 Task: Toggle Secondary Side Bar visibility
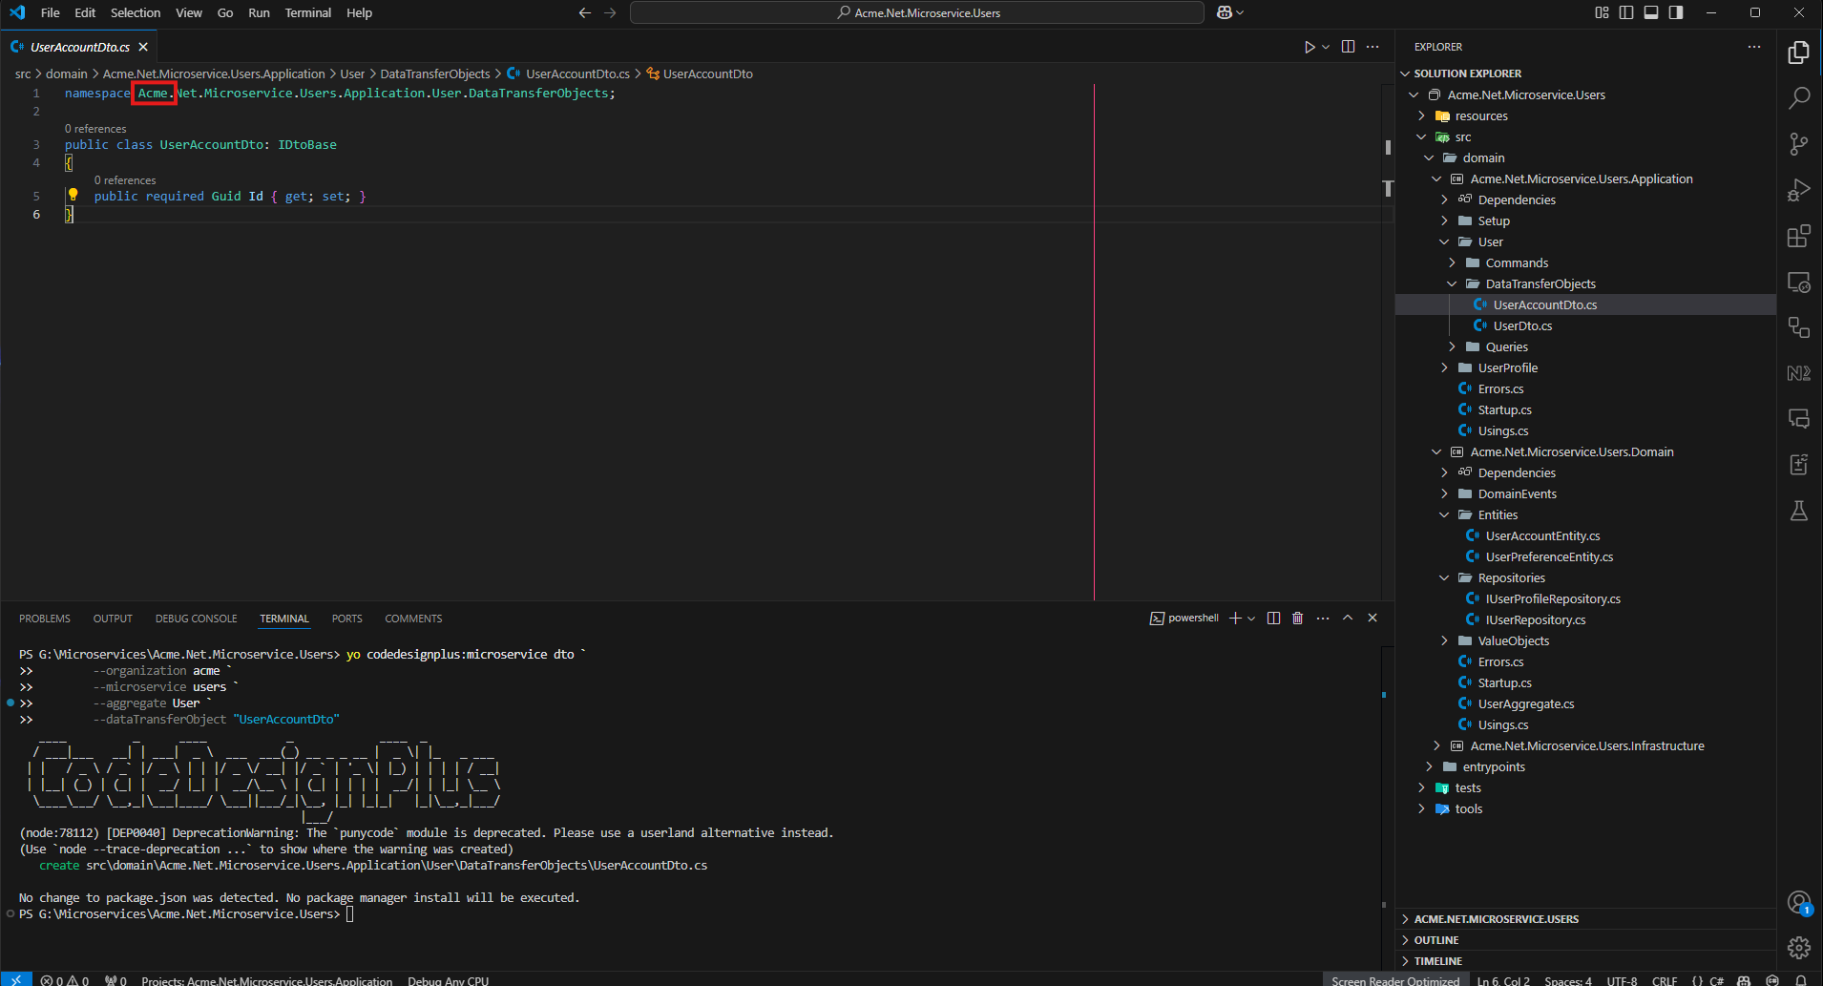click(x=1676, y=12)
